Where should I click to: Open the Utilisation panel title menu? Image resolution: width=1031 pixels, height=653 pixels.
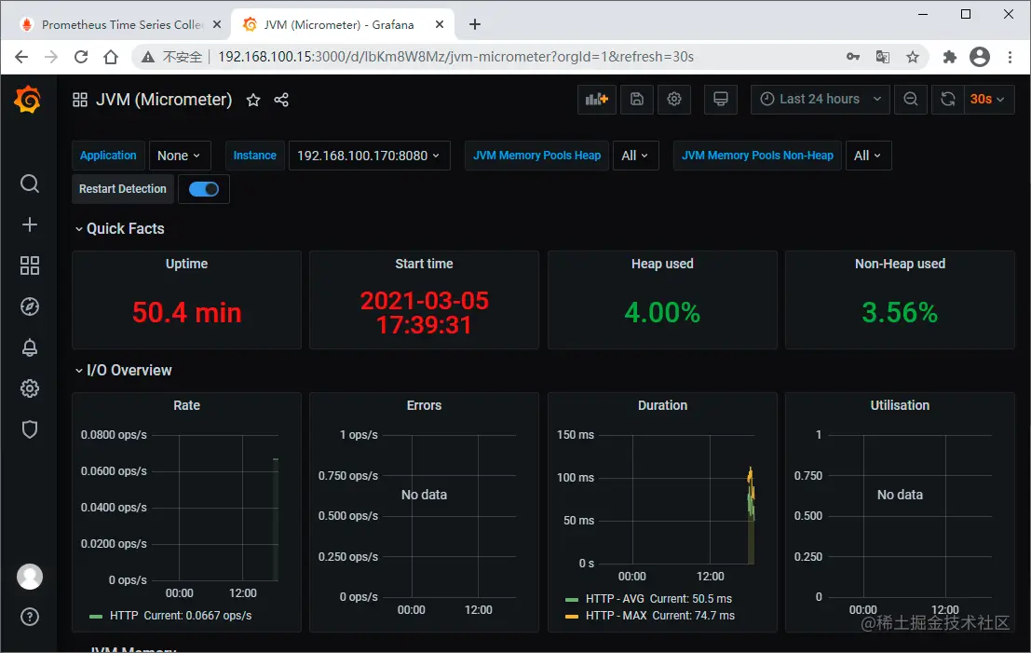(x=901, y=406)
